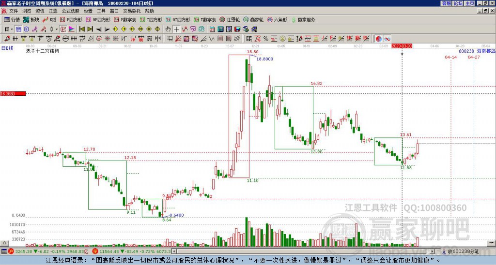496x265 pixels.
Task: Click the red 2023-03-20 date marker
Action: point(402,46)
